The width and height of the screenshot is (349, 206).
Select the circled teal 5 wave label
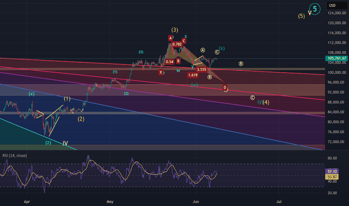[315, 9]
